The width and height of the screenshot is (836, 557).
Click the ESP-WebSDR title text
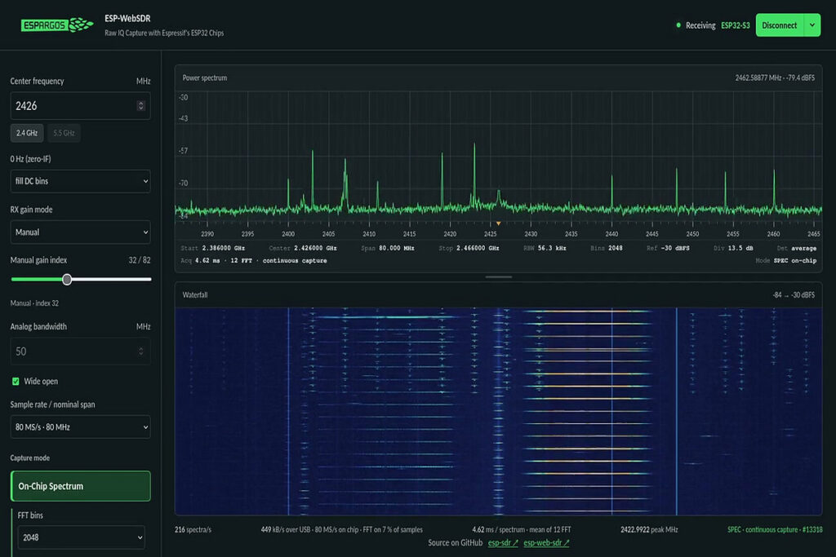pos(127,18)
